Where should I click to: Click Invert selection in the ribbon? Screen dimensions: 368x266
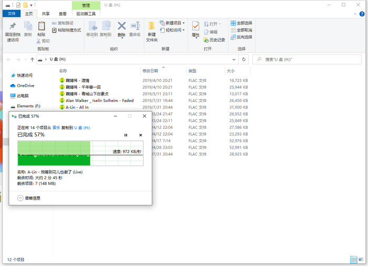241,37
